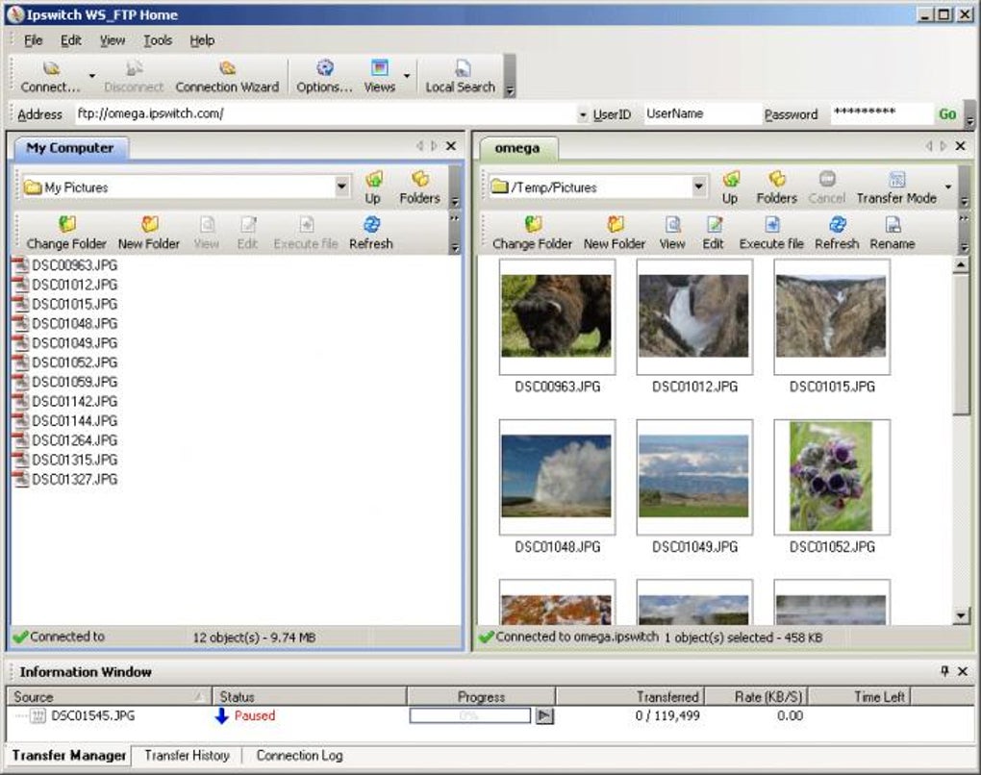Refresh the My Computer file list
Viewport: 981px width, 775px height.
tap(370, 233)
